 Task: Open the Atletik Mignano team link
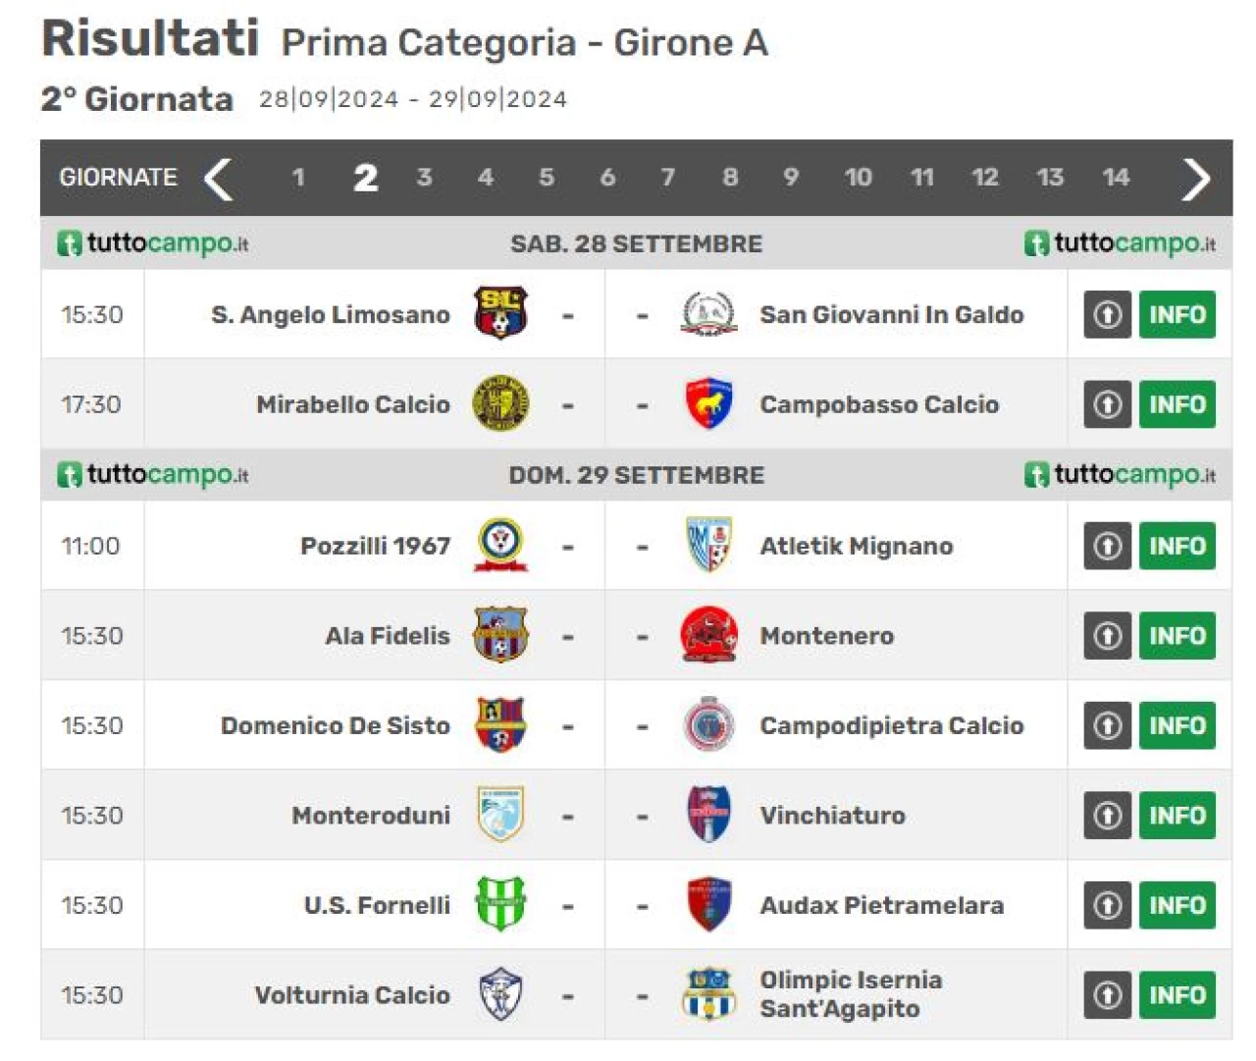[x=856, y=546]
